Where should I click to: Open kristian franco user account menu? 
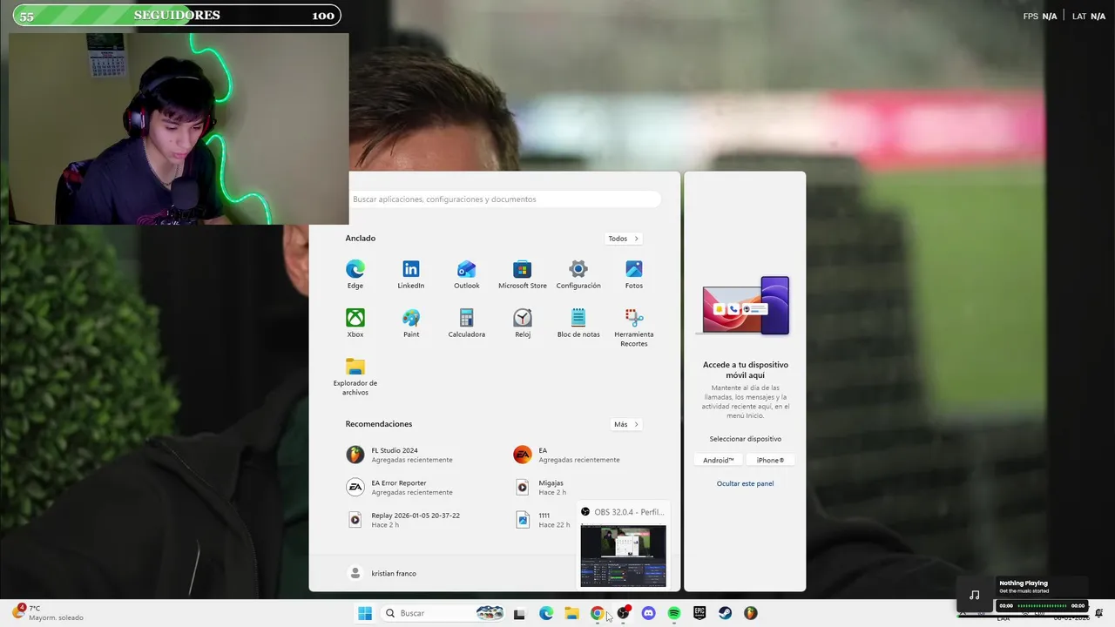point(382,573)
